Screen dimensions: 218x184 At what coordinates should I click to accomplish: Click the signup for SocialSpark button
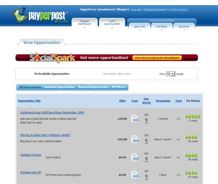point(157,58)
